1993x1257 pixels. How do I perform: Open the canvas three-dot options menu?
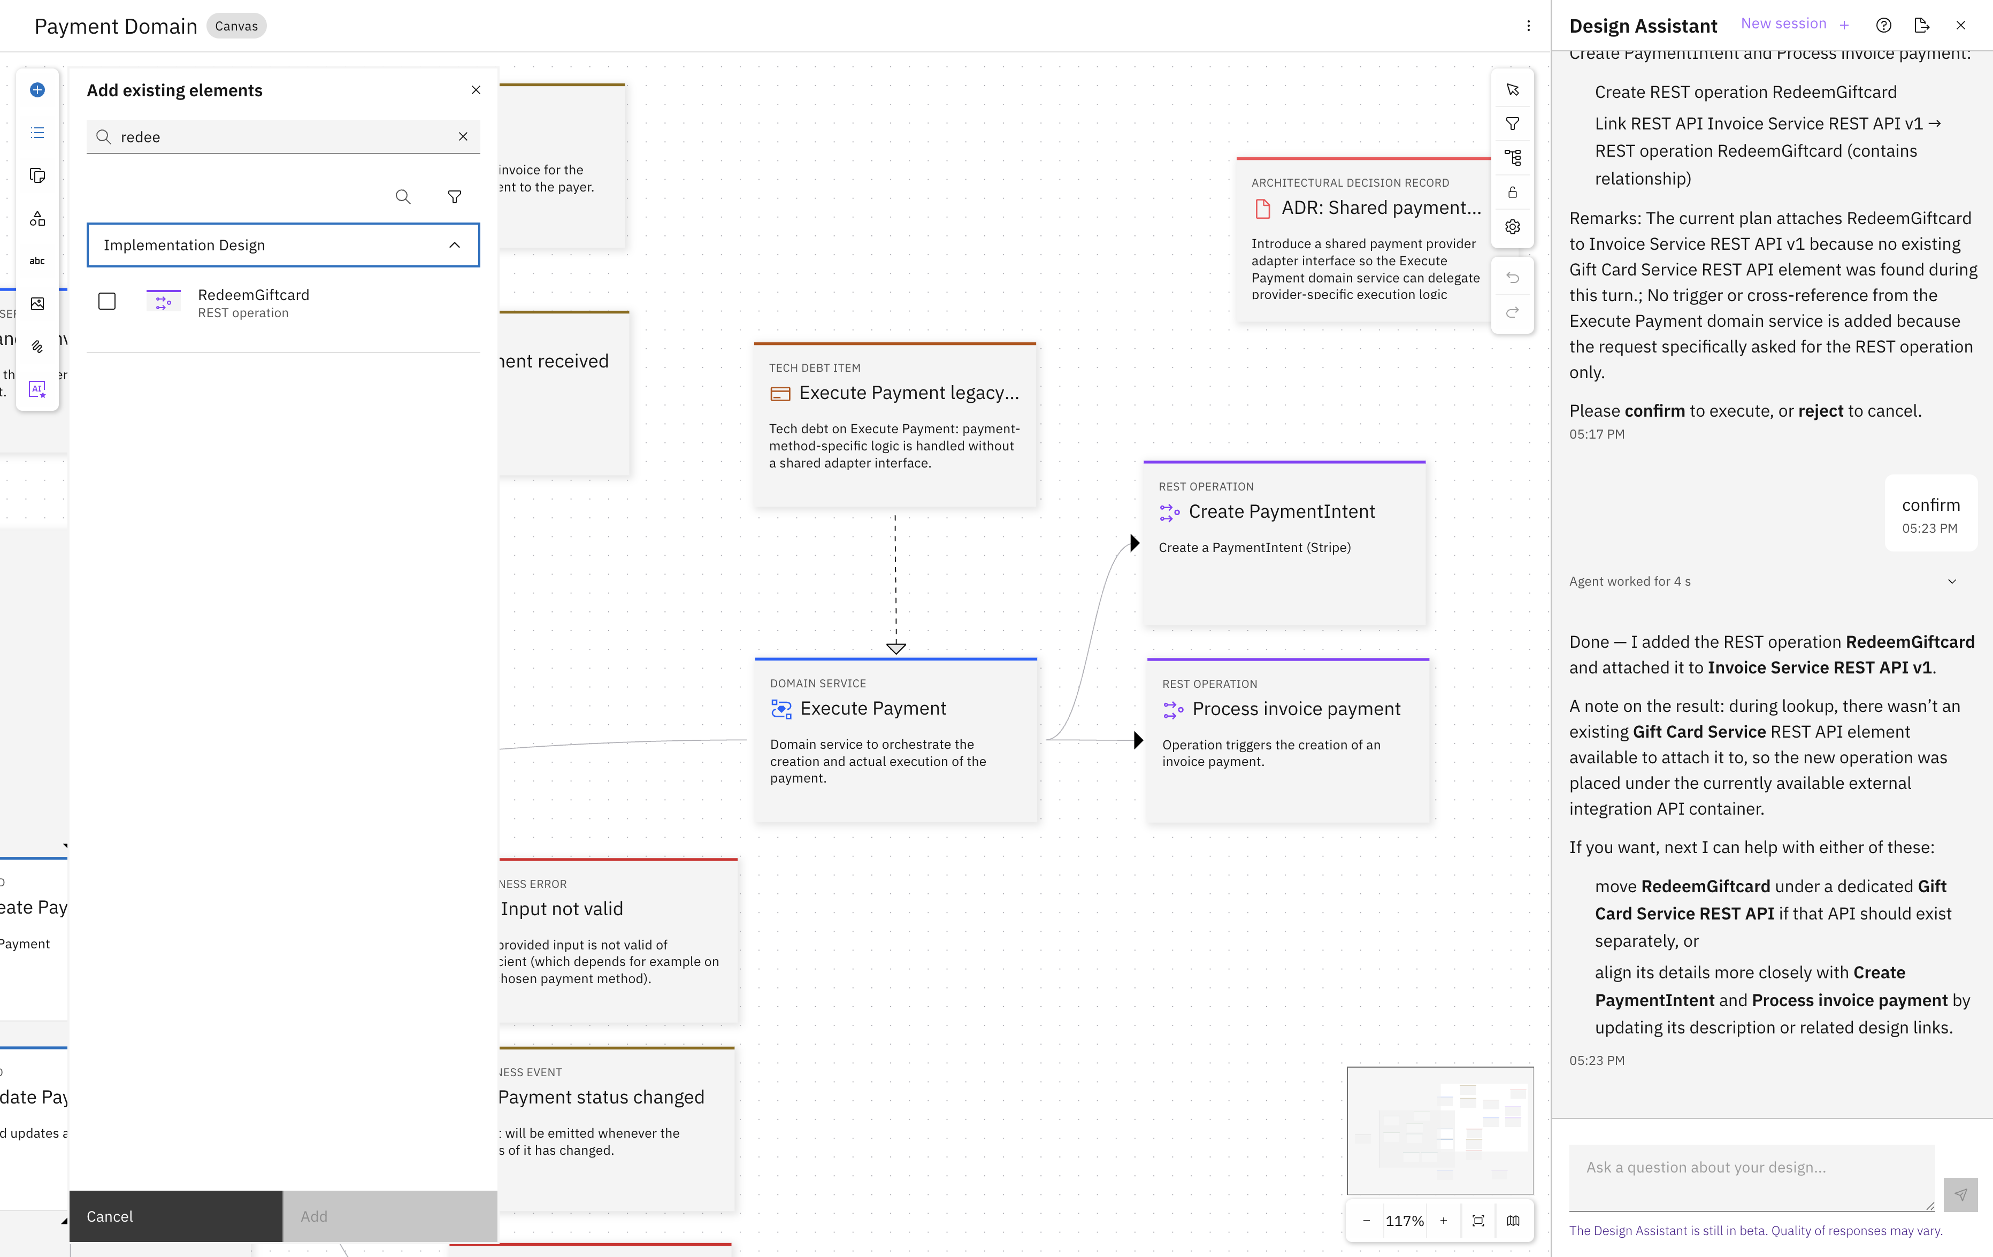click(1529, 26)
